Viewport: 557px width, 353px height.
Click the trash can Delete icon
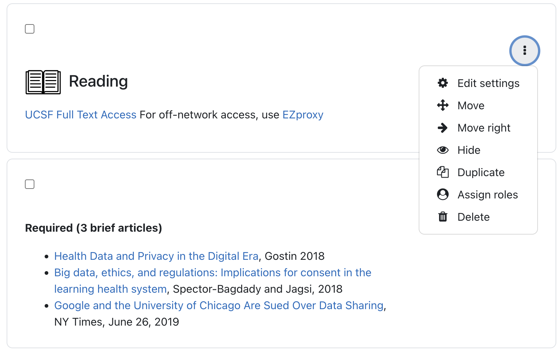pyautogui.click(x=443, y=217)
